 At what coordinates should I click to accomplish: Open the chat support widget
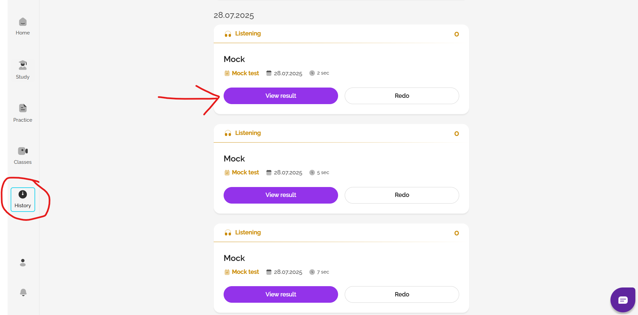pyautogui.click(x=622, y=300)
